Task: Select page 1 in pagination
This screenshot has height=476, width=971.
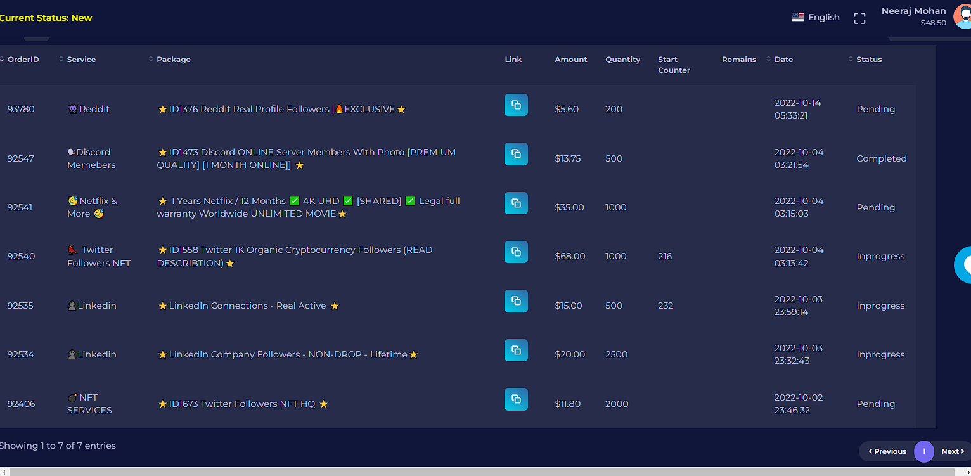Action: [x=924, y=451]
